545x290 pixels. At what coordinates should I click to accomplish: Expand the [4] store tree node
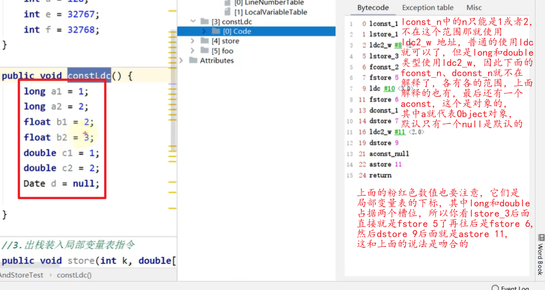coord(193,41)
